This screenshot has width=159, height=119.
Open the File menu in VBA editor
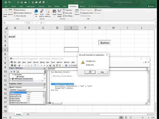pos(15,62)
